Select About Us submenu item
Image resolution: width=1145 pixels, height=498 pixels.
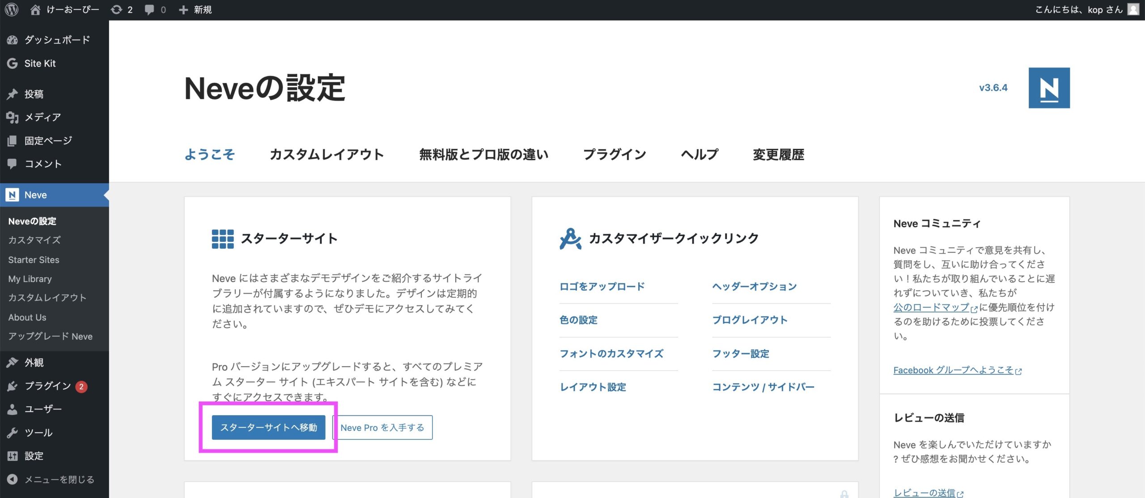pyautogui.click(x=27, y=317)
